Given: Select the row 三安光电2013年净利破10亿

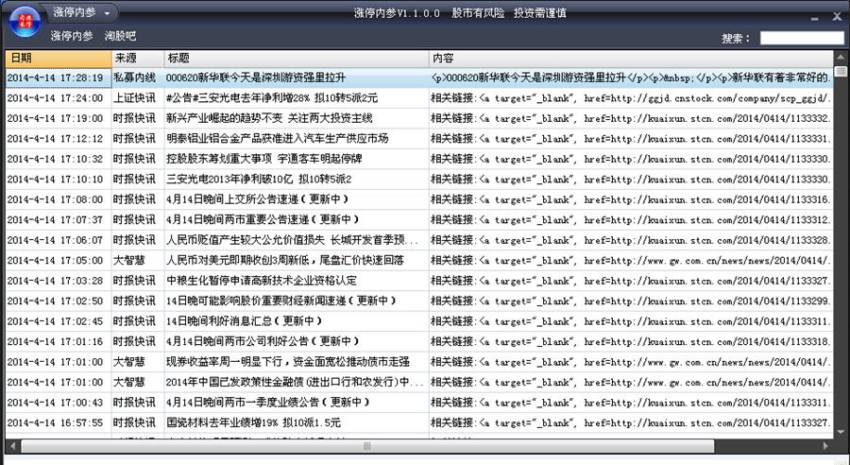Looking at the screenshot, I should tap(419, 179).
